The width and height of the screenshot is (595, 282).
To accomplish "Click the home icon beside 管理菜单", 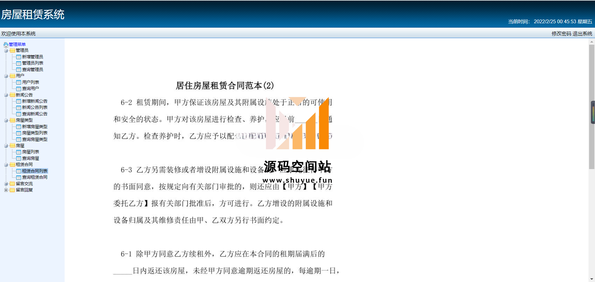I will pos(6,45).
